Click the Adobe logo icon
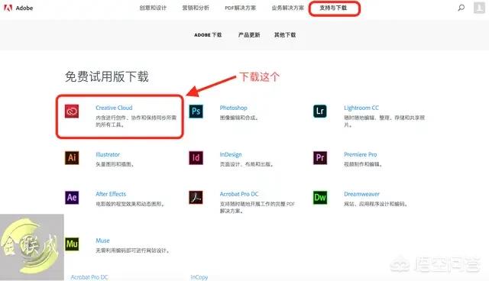 8,8
